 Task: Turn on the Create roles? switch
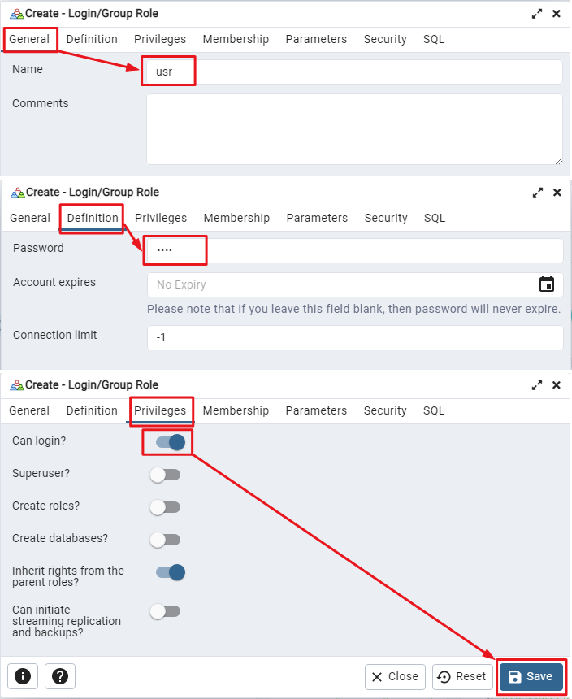click(165, 507)
